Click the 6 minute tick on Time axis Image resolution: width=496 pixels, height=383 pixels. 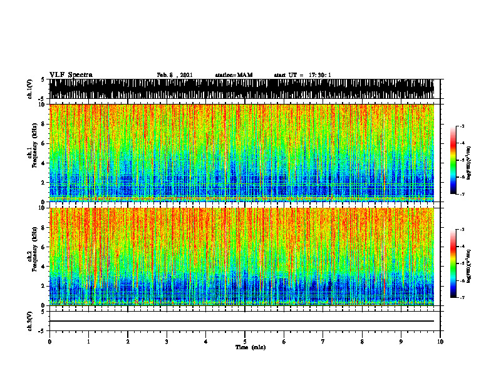[284, 342]
